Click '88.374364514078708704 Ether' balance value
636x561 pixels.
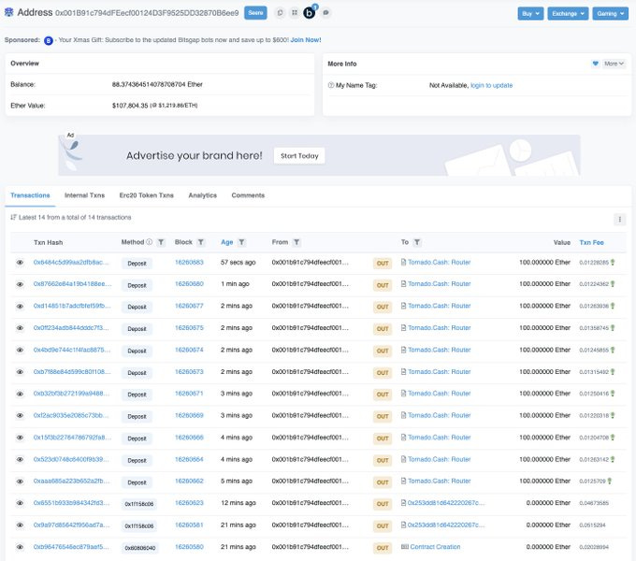point(157,84)
